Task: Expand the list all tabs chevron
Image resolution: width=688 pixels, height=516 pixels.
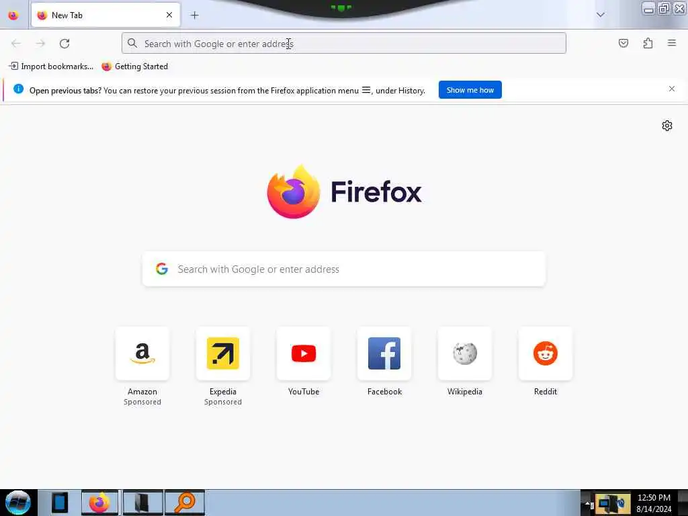Action: [x=601, y=15]
